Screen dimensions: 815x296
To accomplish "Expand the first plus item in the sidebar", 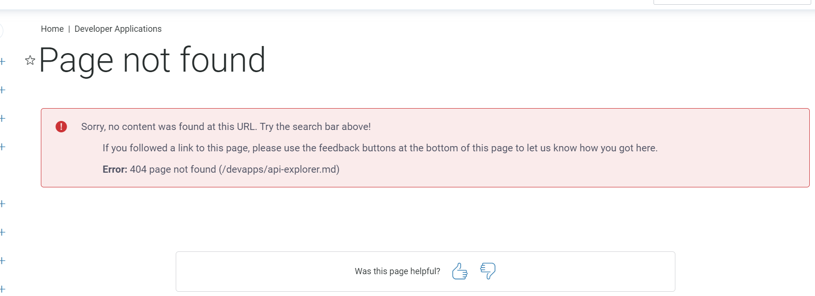I will (2, 62).
